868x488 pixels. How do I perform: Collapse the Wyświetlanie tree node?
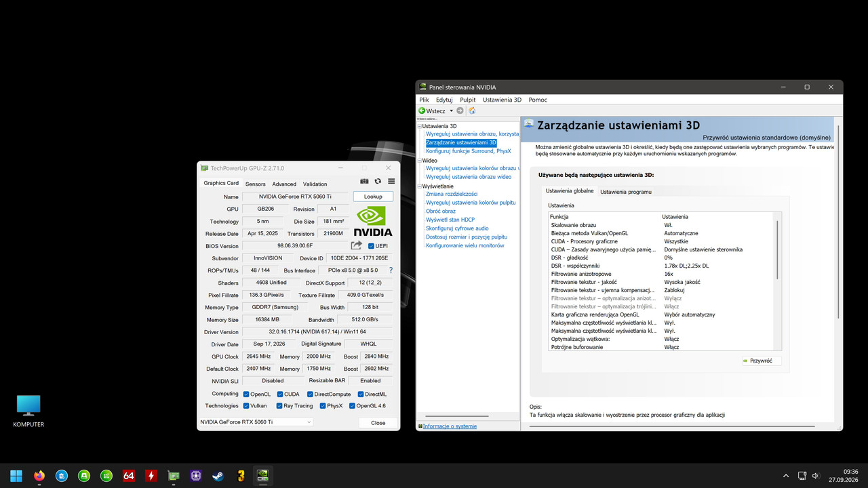[420, 186]
